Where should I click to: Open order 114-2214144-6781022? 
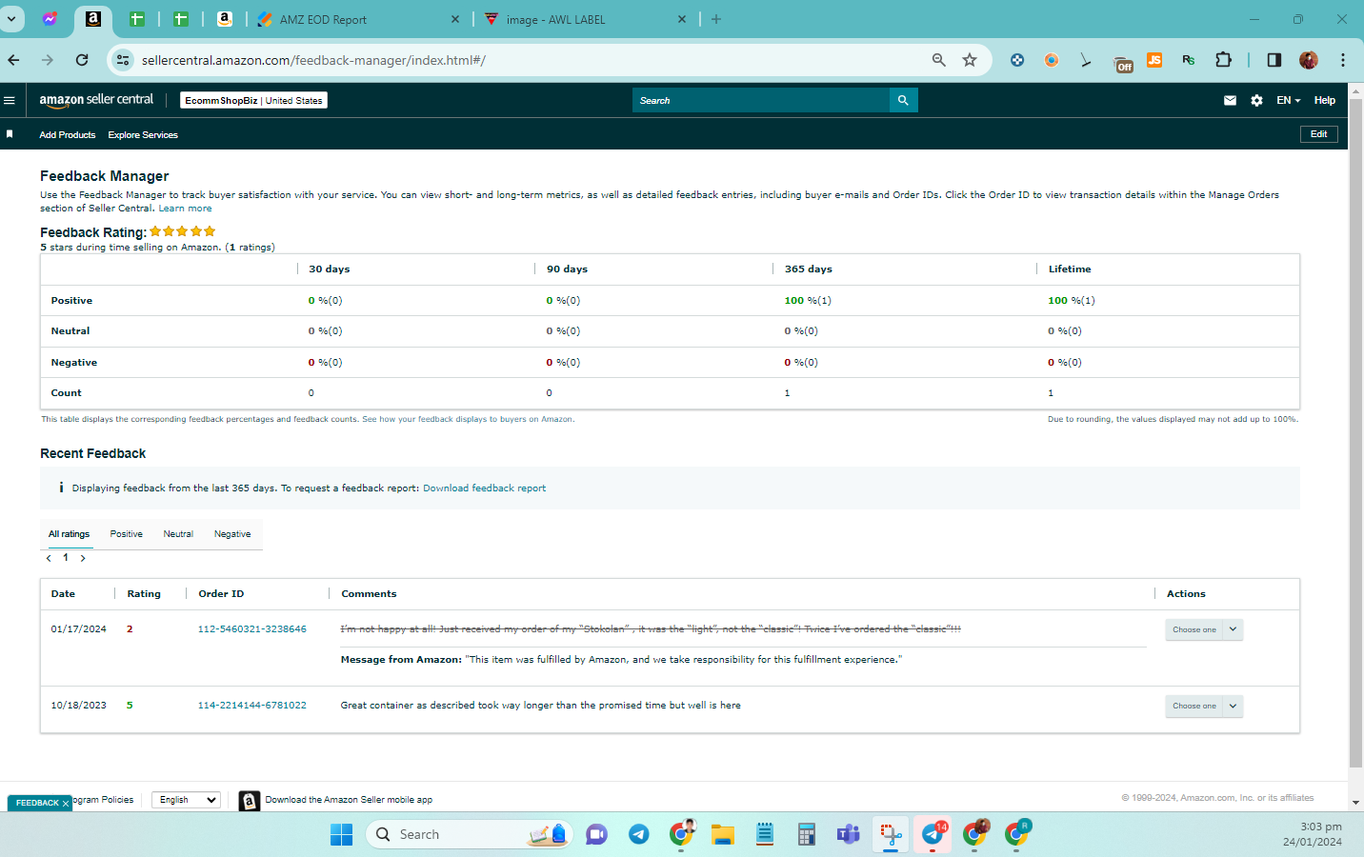pyautogui.click(x=252, y=706)
